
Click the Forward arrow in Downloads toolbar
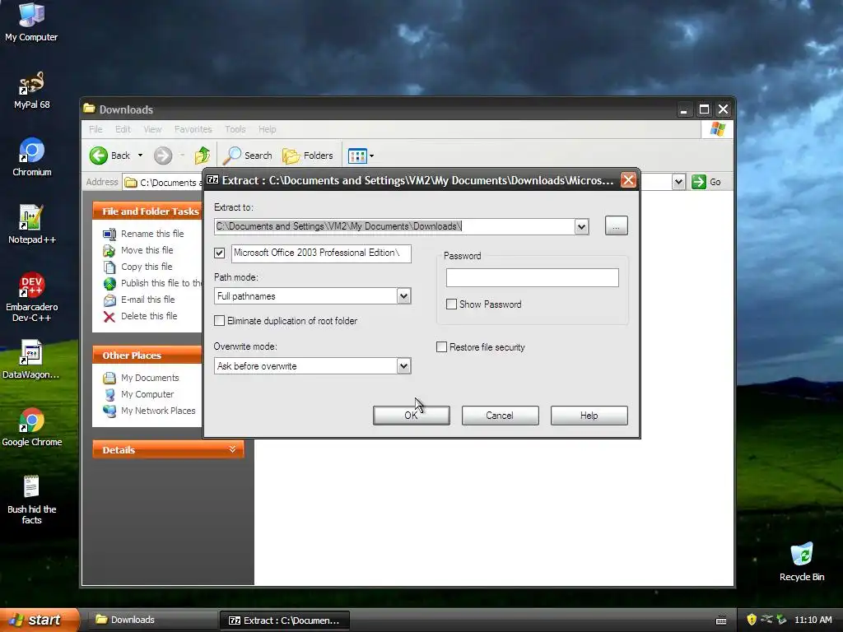[x=163, y=156]
